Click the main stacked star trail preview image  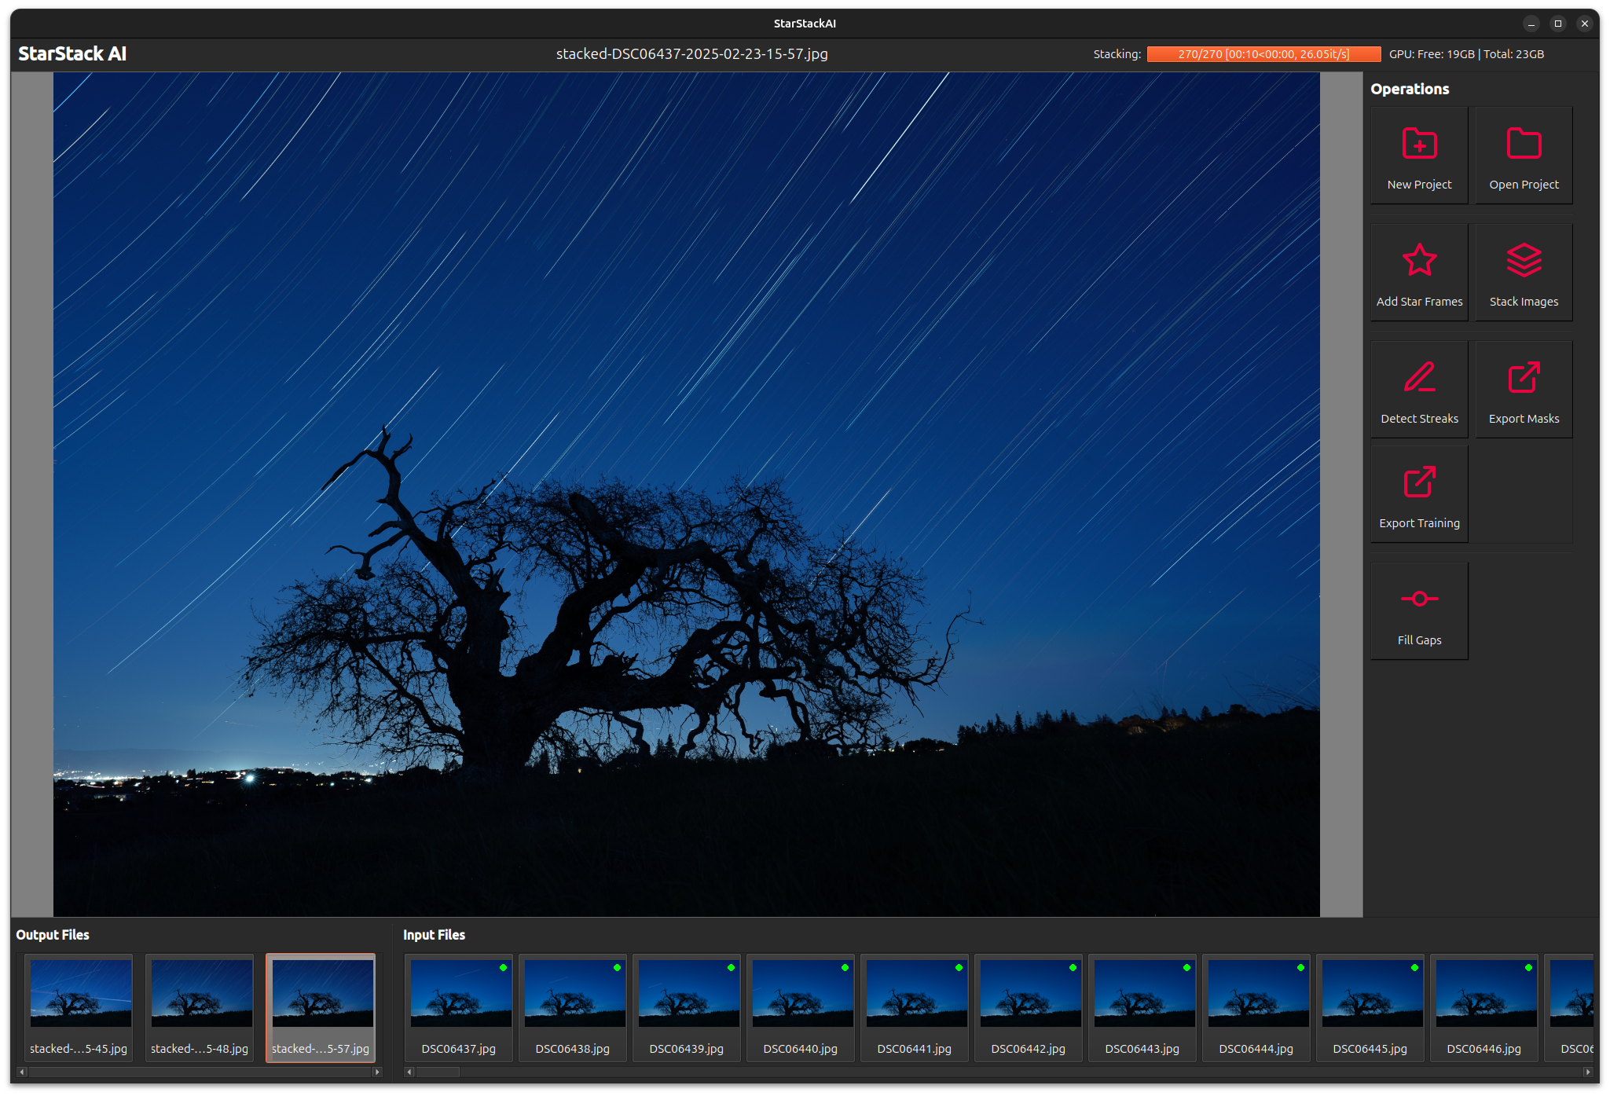tap(686, 493)
